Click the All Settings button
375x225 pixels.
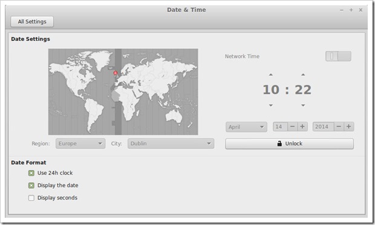click(x=32, y=22)
